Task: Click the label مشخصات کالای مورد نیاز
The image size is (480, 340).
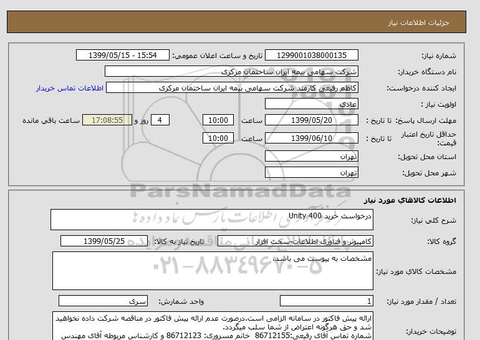Action: [x=416, y=271]
